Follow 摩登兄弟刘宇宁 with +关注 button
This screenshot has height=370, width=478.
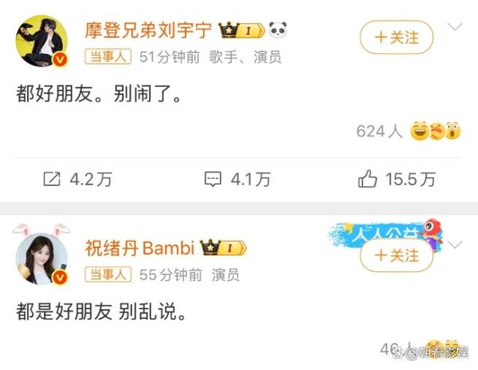point(396,37)
